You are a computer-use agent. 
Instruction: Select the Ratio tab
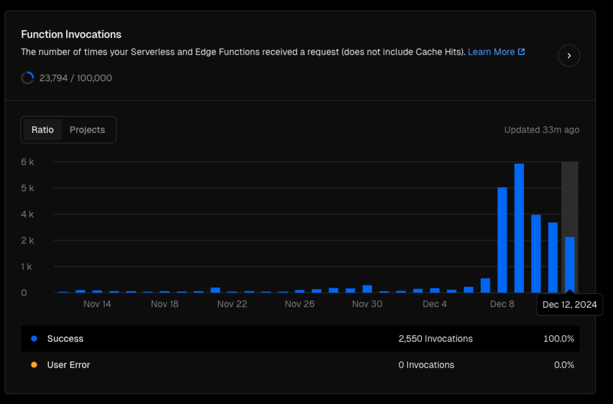pos(43,130)
